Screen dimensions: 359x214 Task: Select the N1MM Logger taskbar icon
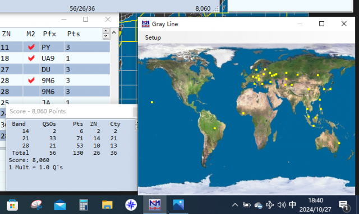(x=155, y=205)
